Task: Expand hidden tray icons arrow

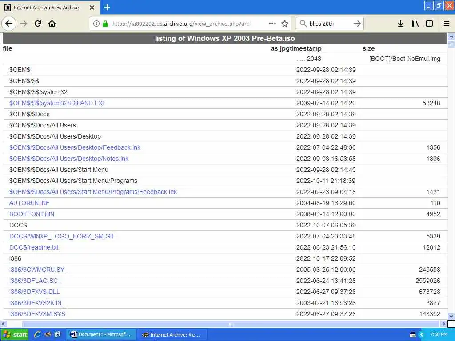Action: [422, 335]
